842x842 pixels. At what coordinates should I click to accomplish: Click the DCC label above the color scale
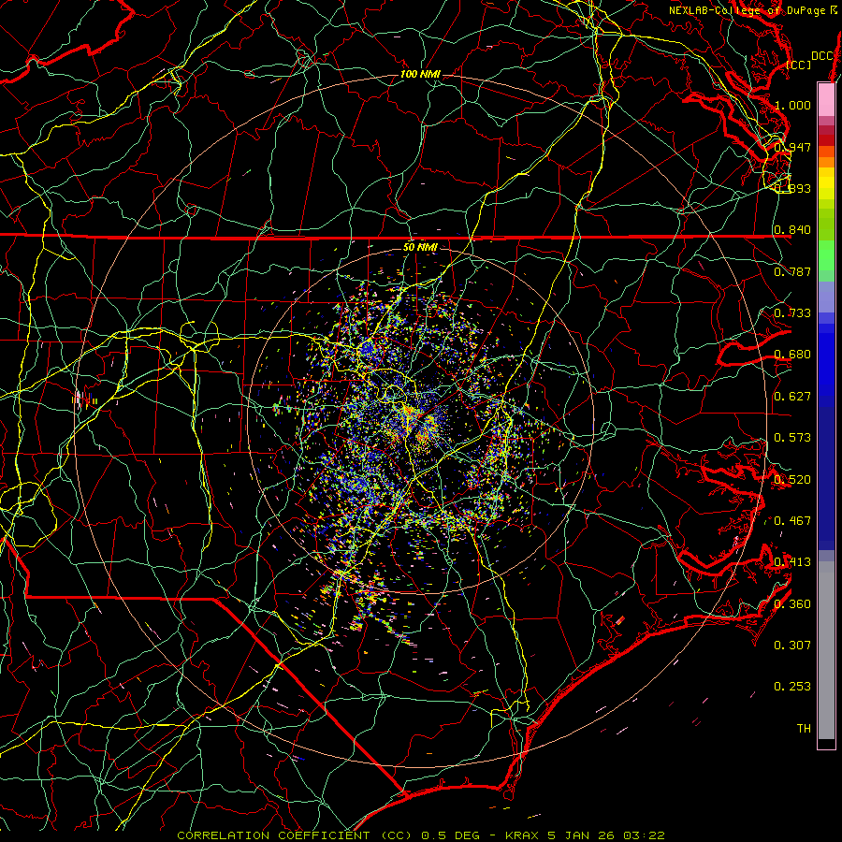821,56
